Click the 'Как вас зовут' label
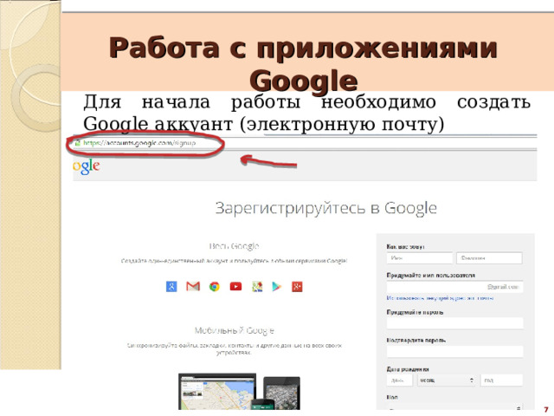 [405, 246]
